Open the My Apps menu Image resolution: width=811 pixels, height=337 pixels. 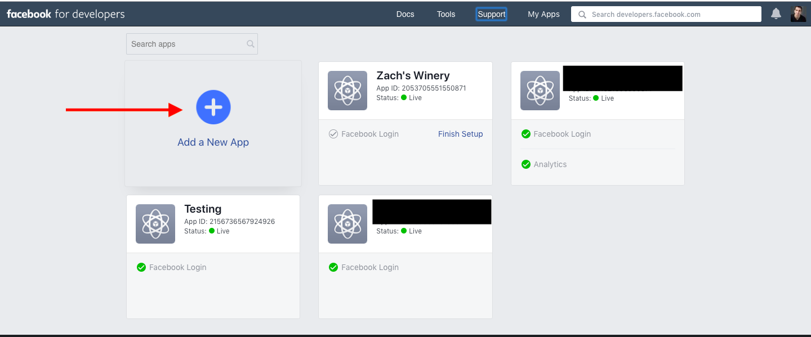pyautogui.click(x=543, y=15)
